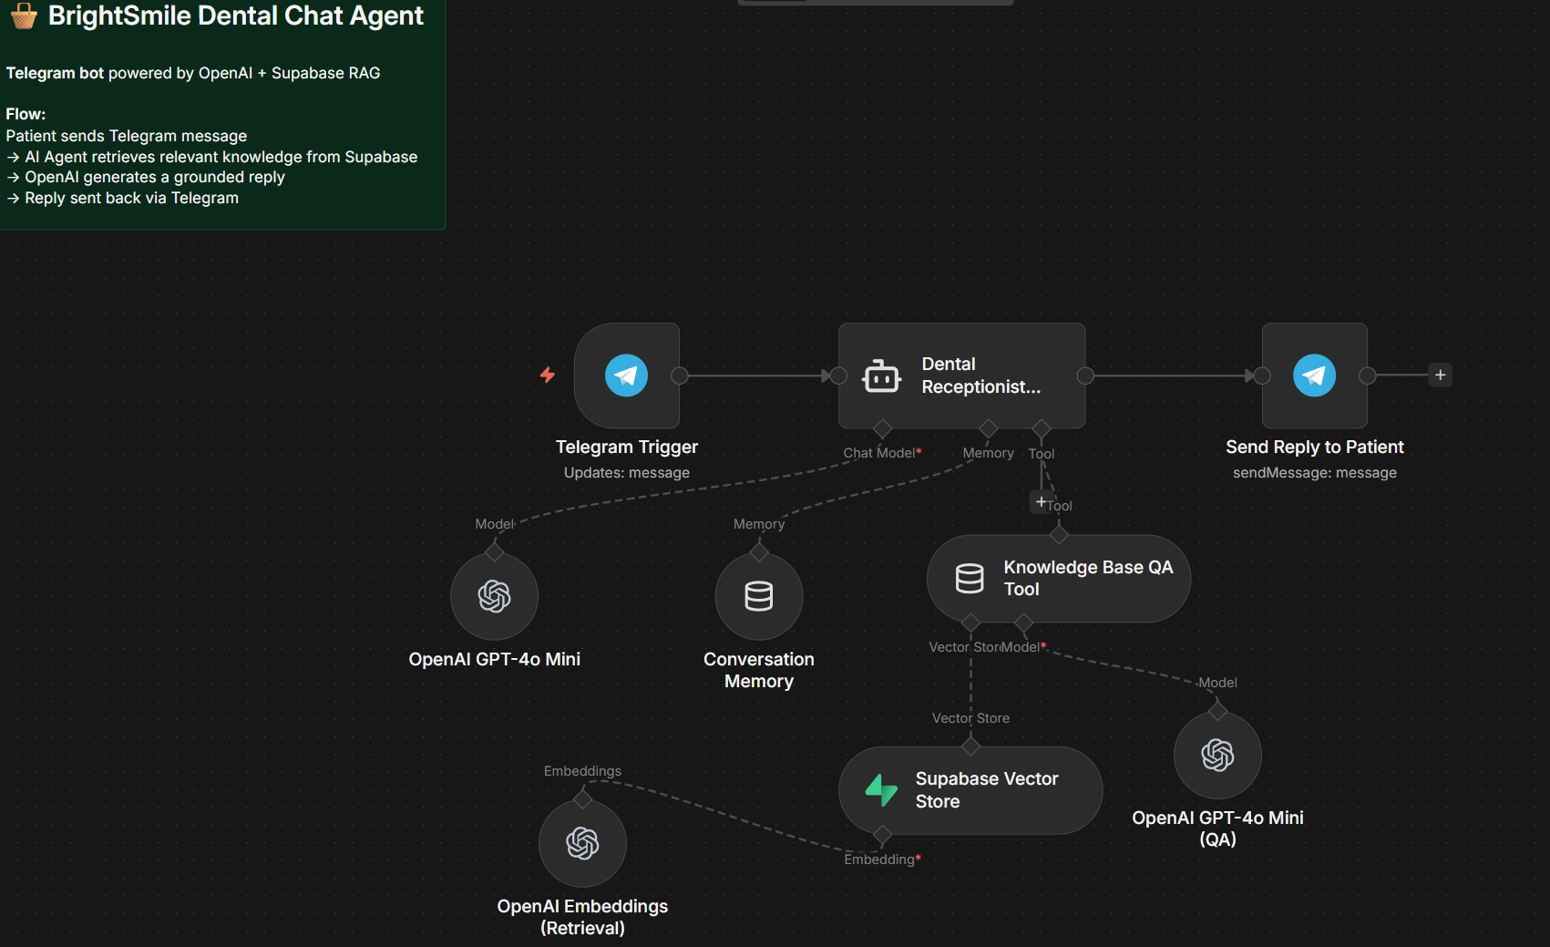
Task: Click the 'Supabase Vector Store' node title
Action: point(987,790)
